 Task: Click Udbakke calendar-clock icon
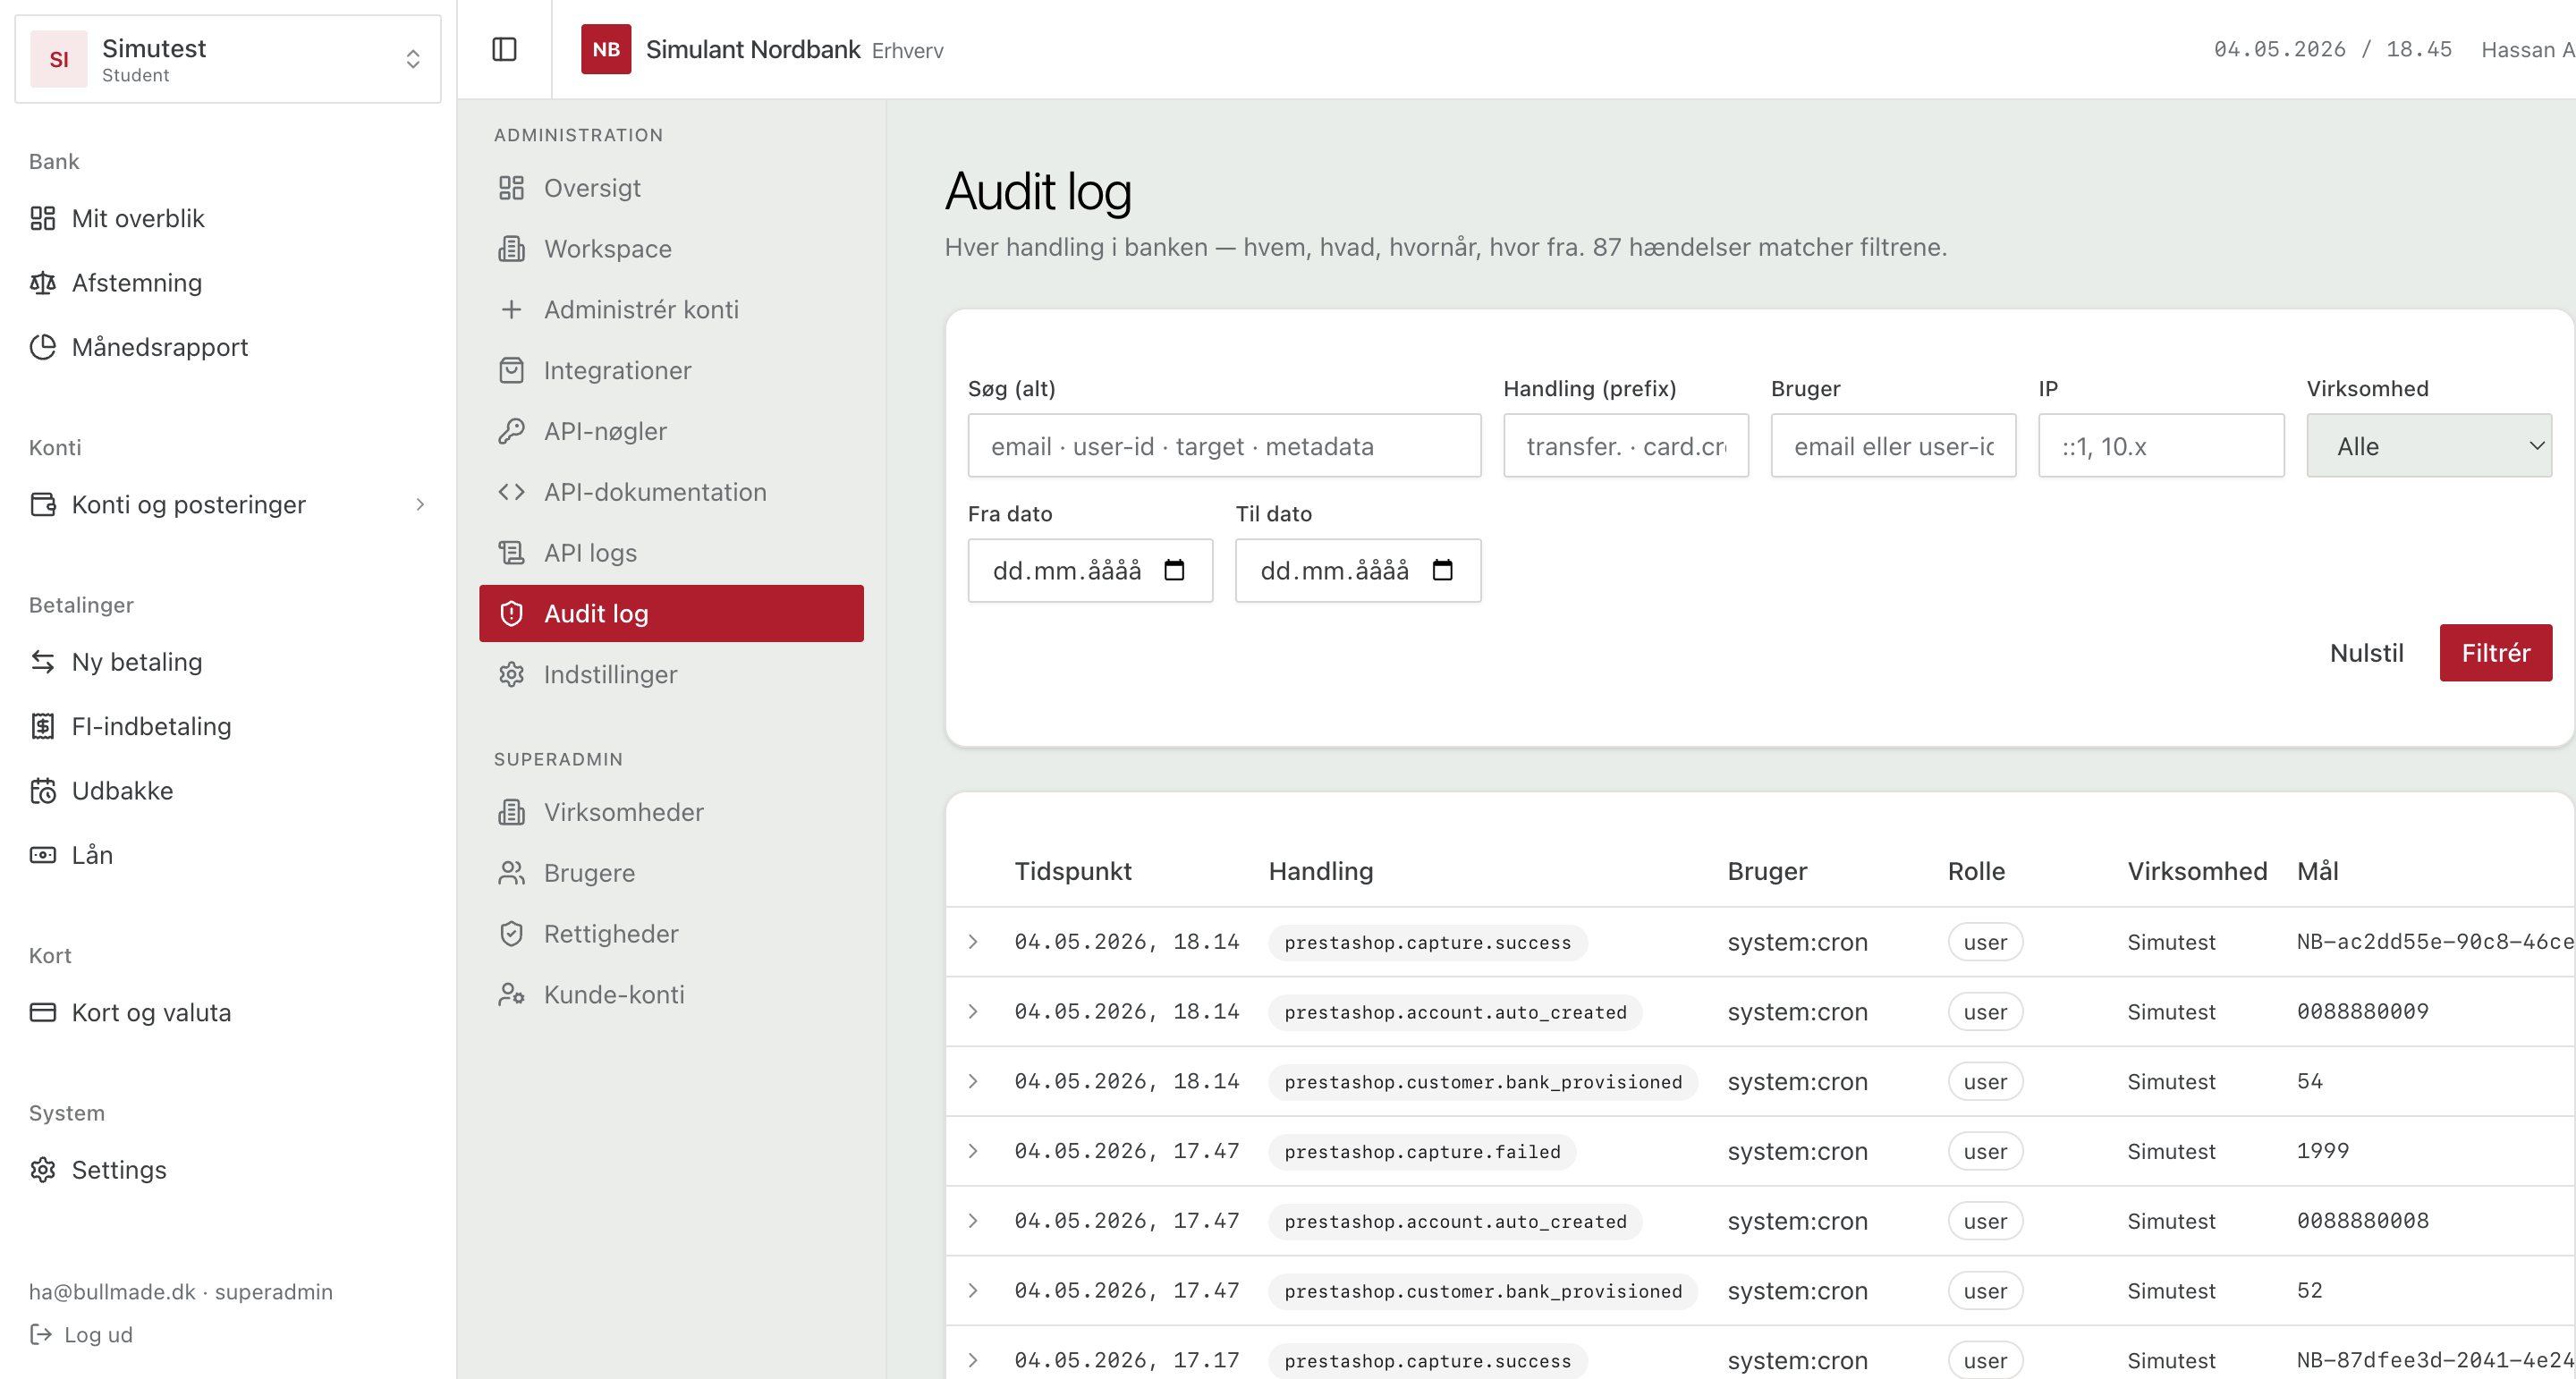click(x=43, y=791)
